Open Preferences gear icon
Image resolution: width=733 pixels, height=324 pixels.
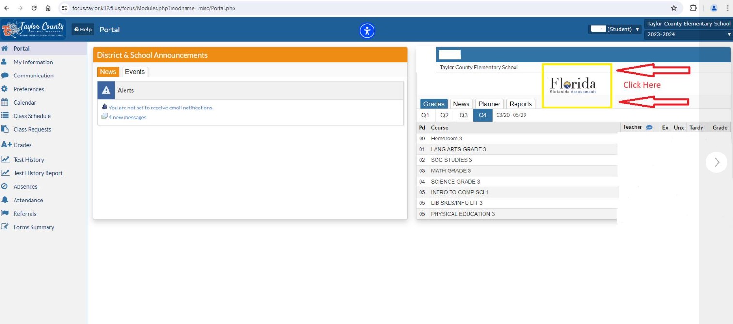tap(5, 89)
